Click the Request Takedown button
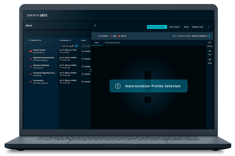235x156 pixels. coord(157,27)
